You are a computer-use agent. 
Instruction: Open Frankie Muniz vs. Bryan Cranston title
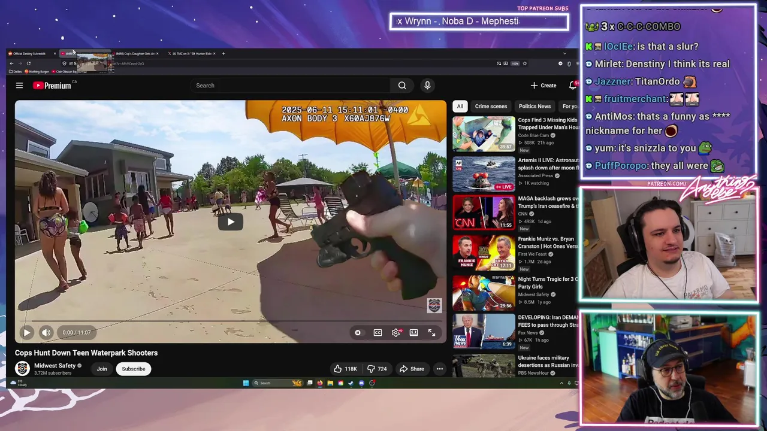coord(548,242)
